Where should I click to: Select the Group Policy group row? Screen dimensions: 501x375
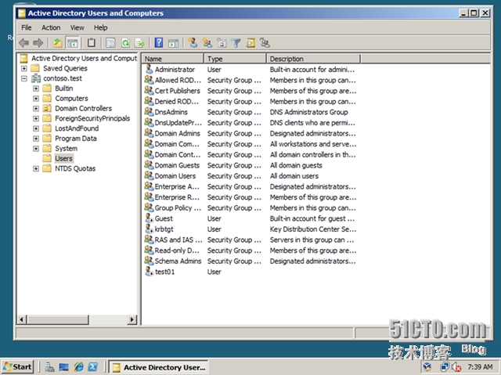pos(250,208)
